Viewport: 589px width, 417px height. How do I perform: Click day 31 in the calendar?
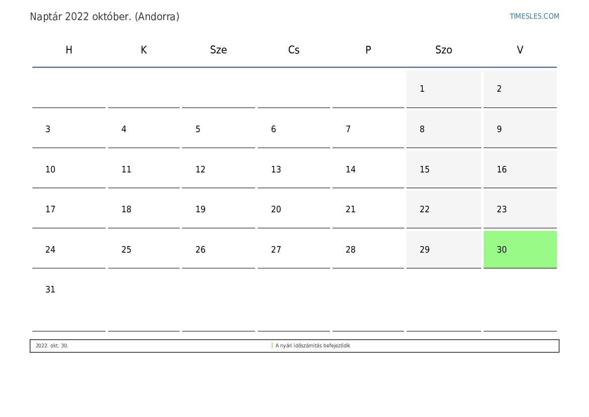click(69, 301)
